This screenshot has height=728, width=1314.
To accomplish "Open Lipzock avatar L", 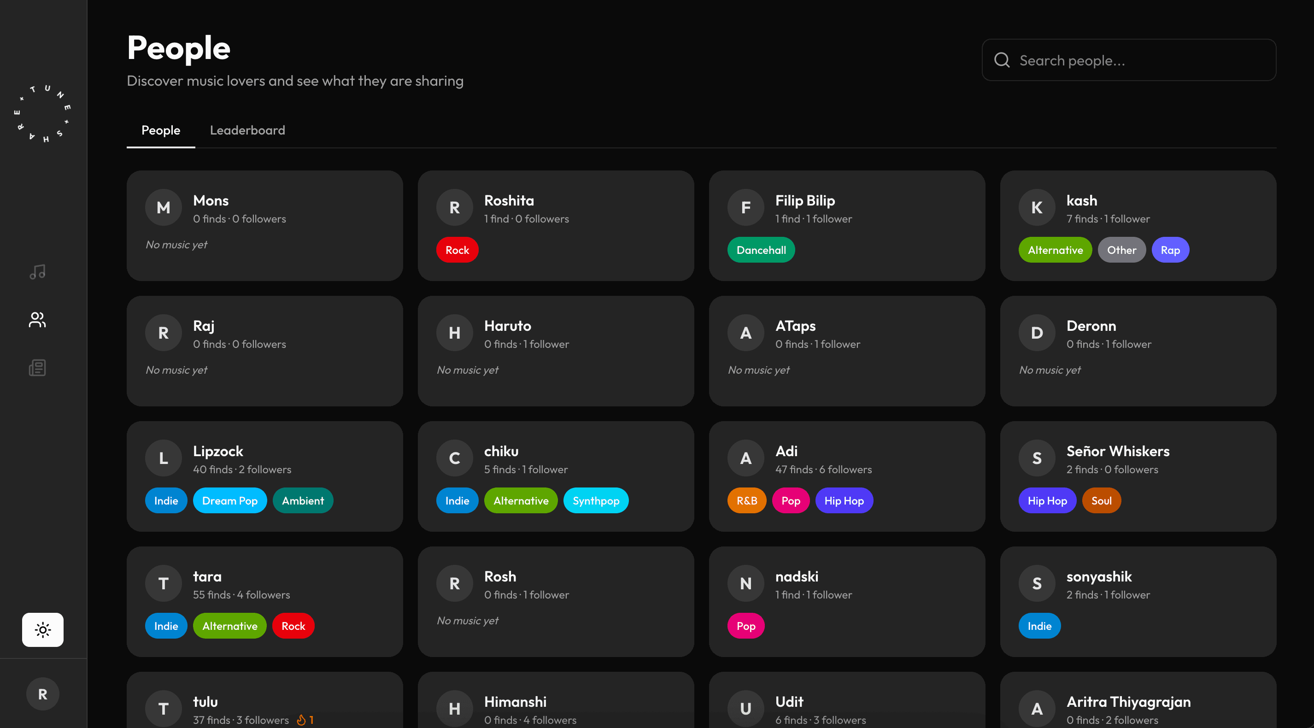I will click(163, 458).
